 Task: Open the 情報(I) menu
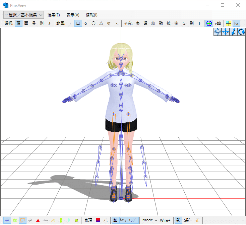pyautogui.click(x=91, y=15)
